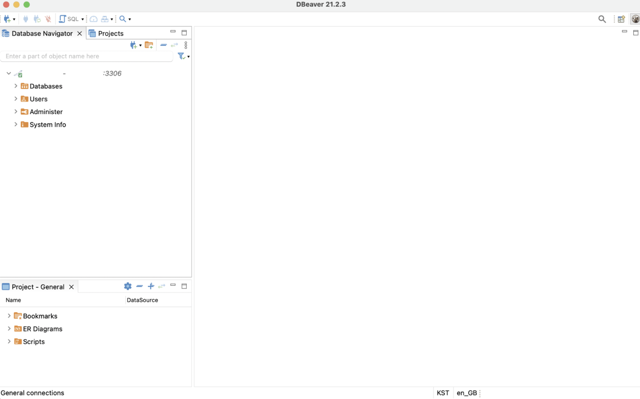
Task: Expand the Scripts folder
Action: pos(9,342)
